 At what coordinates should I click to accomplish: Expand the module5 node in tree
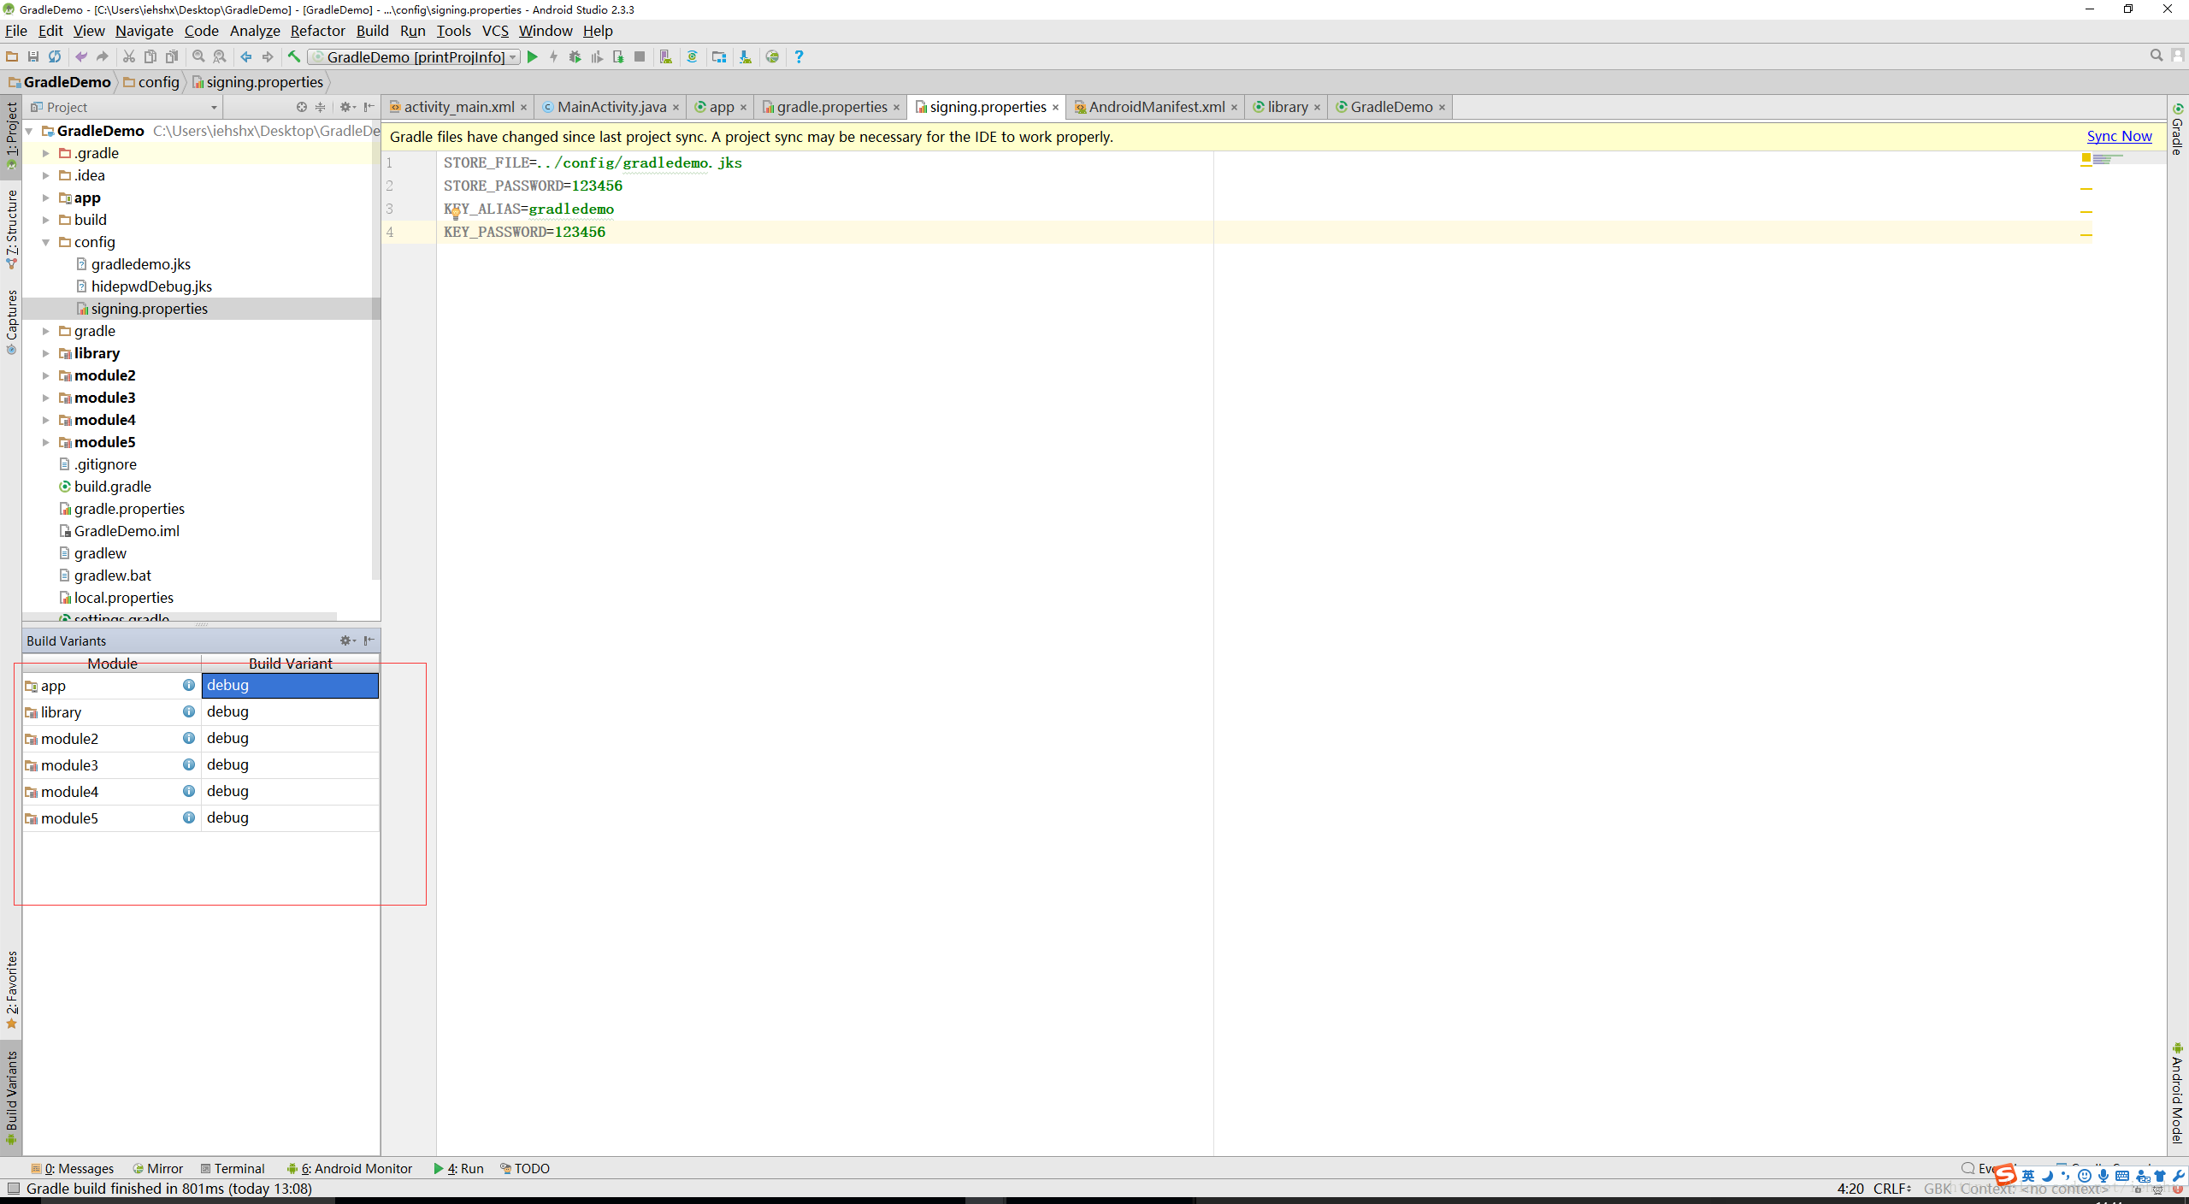(46, 442)
